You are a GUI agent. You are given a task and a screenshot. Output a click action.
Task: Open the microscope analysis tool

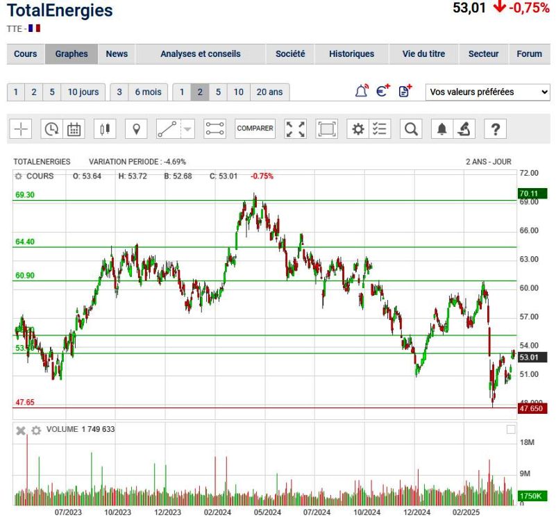464,128
